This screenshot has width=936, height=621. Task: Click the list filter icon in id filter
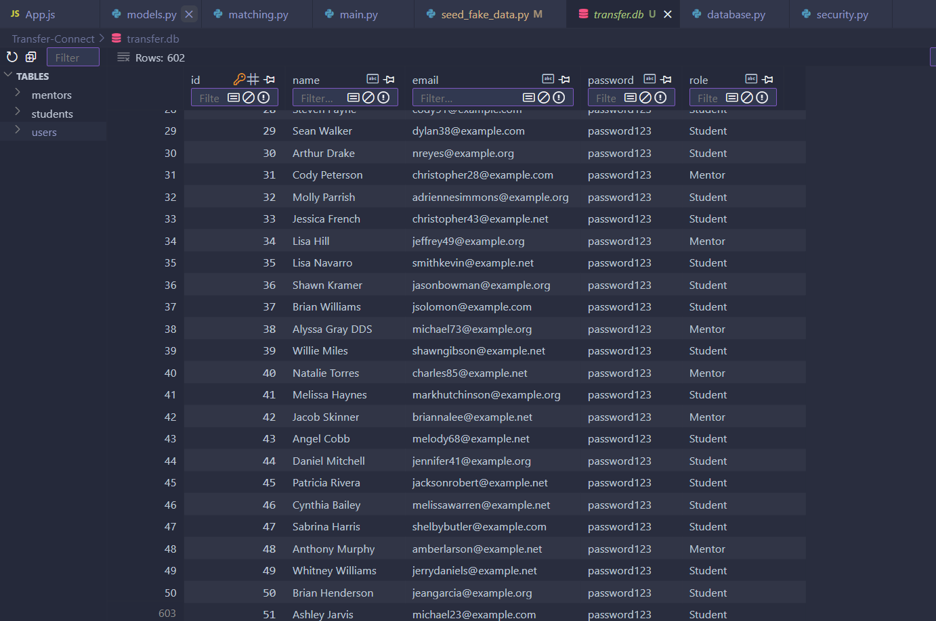point(234,97)
